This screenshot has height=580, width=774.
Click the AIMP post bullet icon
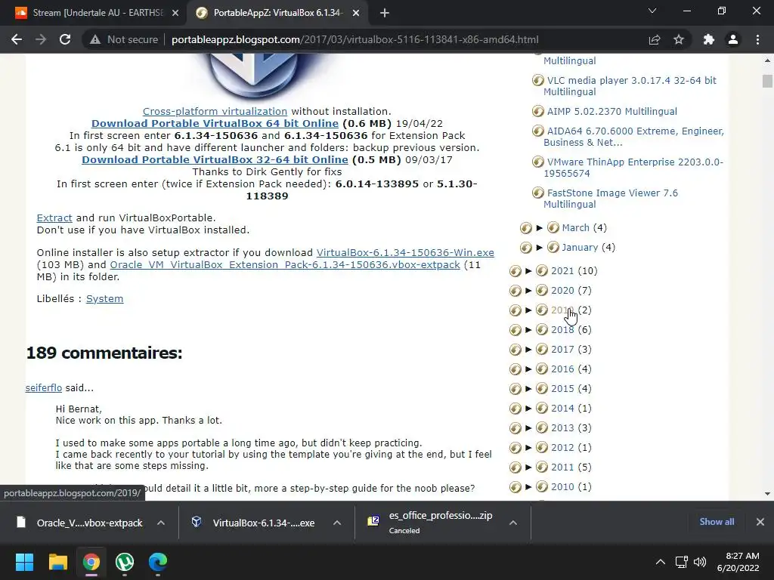point(538,112)
